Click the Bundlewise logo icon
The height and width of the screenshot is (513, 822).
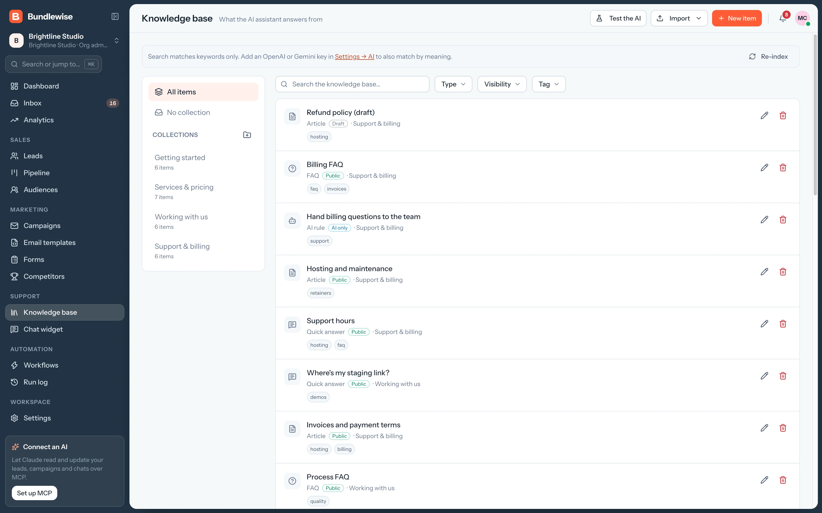click(16, 16)
